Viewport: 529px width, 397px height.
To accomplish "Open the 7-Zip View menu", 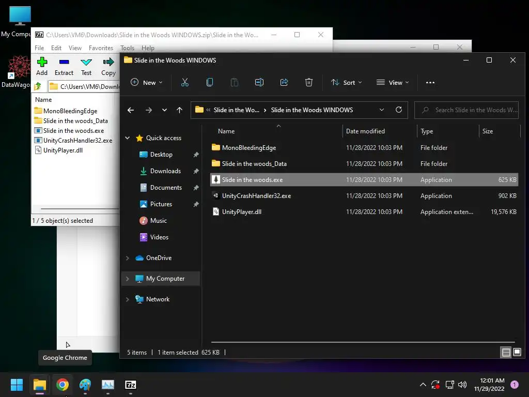I will [75, 48].
